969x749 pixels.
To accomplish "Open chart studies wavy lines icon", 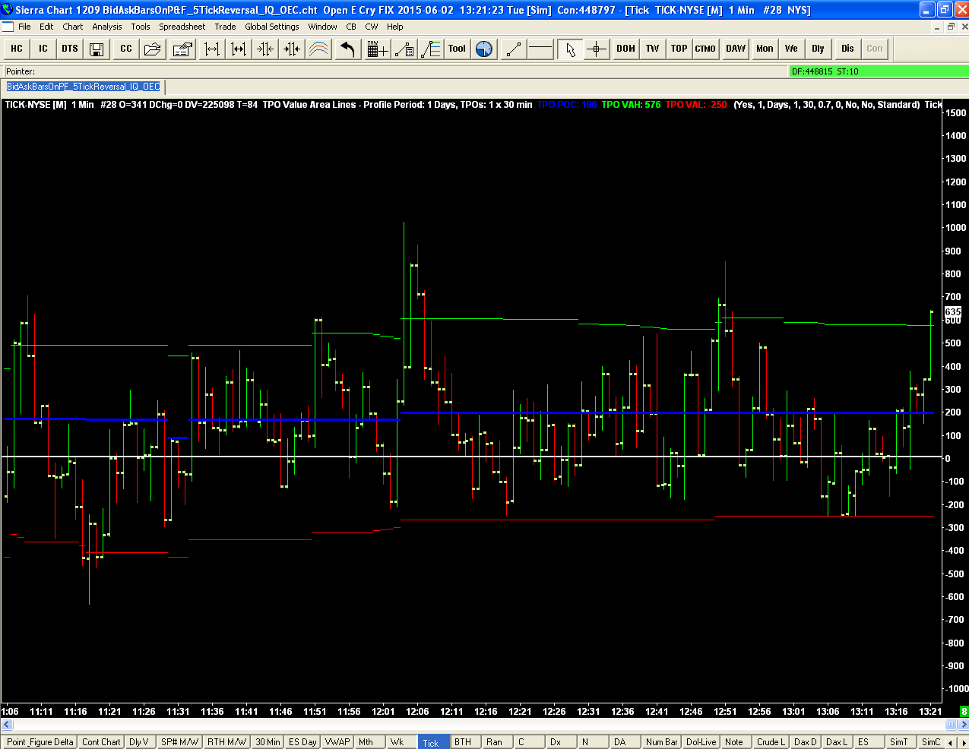I will pos(318,49).
